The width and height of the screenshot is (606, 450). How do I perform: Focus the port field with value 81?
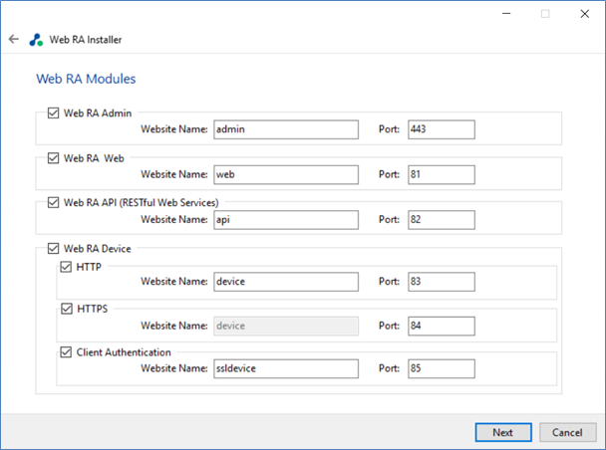(x=442, y=174)
